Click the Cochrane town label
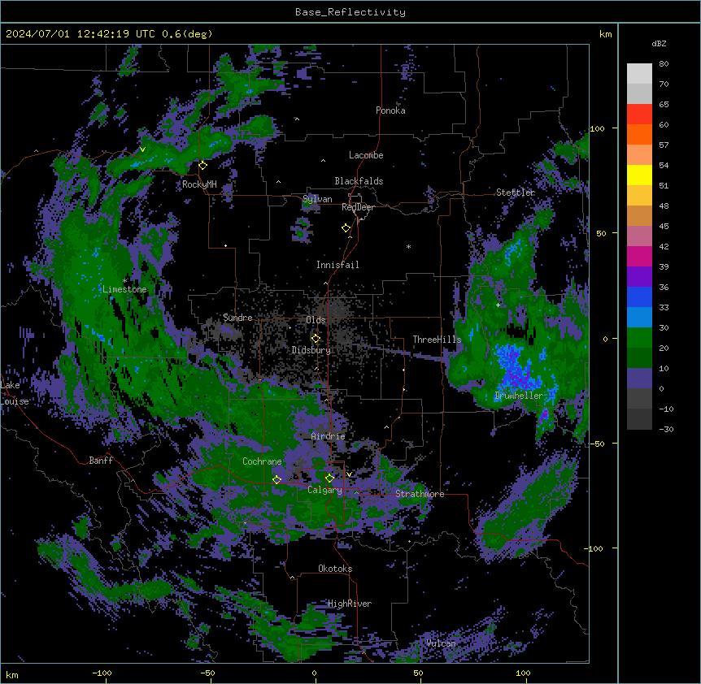 pos(262,461)
